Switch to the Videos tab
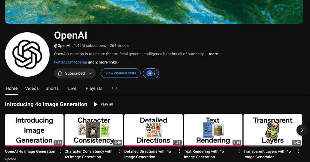 click(32, 88)
